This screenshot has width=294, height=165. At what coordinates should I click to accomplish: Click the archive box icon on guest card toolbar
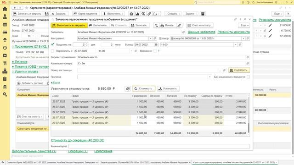(203, 14)
